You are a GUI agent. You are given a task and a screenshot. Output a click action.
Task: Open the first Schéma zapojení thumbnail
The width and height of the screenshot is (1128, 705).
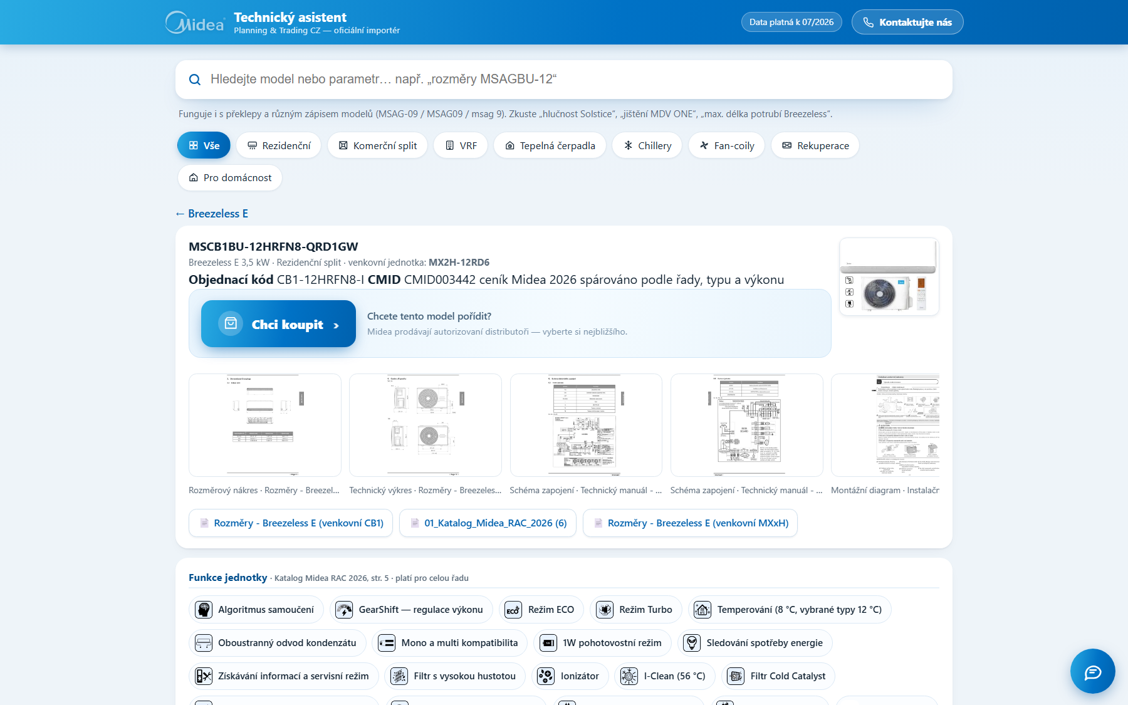(x=586, y=425)
